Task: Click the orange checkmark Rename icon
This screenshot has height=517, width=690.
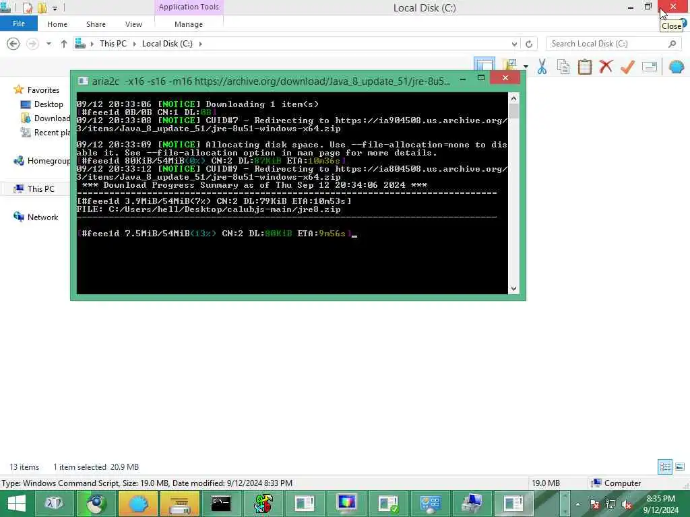Action: [x=627, y=67]
